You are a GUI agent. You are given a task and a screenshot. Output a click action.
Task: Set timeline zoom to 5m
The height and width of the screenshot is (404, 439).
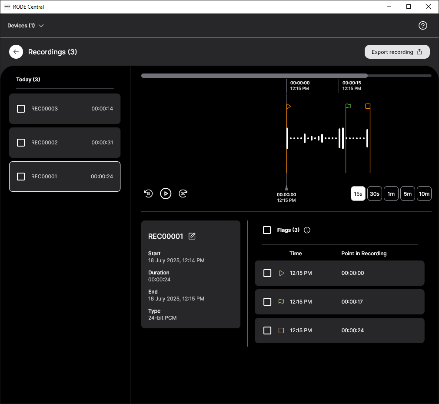pos(407,194)
